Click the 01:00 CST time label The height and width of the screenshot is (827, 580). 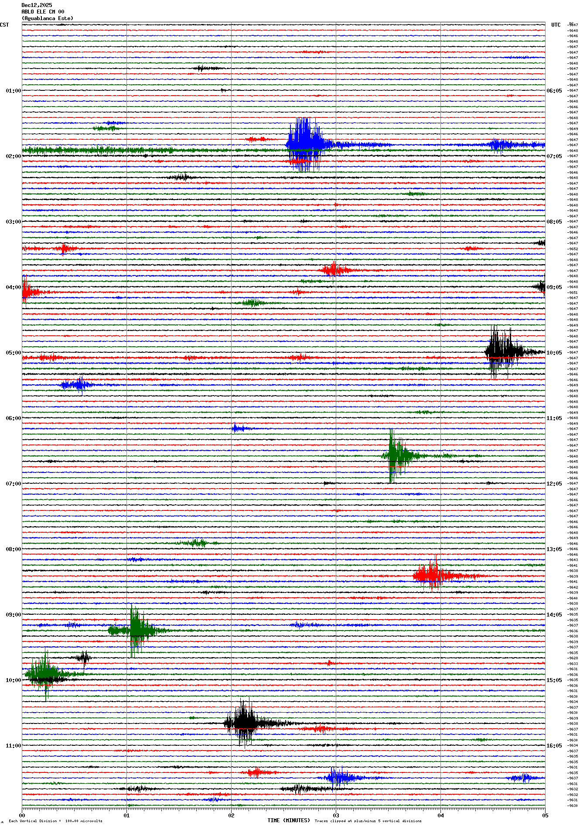(13, 91)
